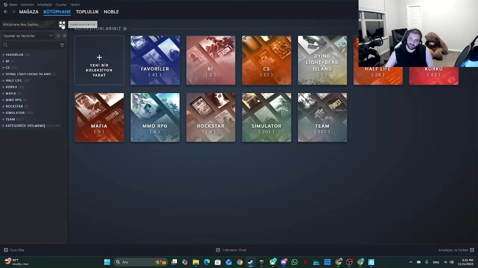478x268 pixels.
Task: Click the ready-to-play filter icon
Action: (65, 36)
